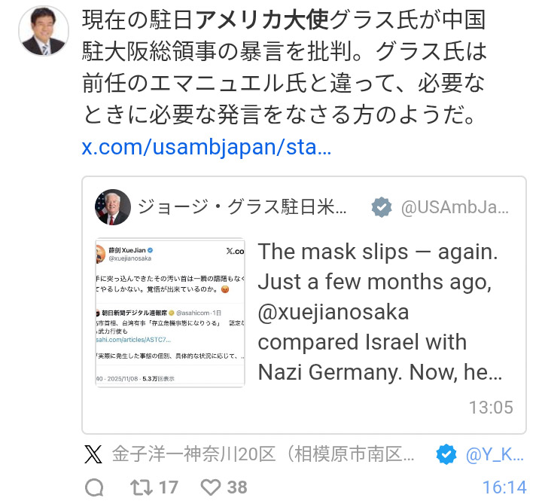Open the x.com/usambjapan link
The width and height of the screenshot is (542, 501).
pos(206,147)
